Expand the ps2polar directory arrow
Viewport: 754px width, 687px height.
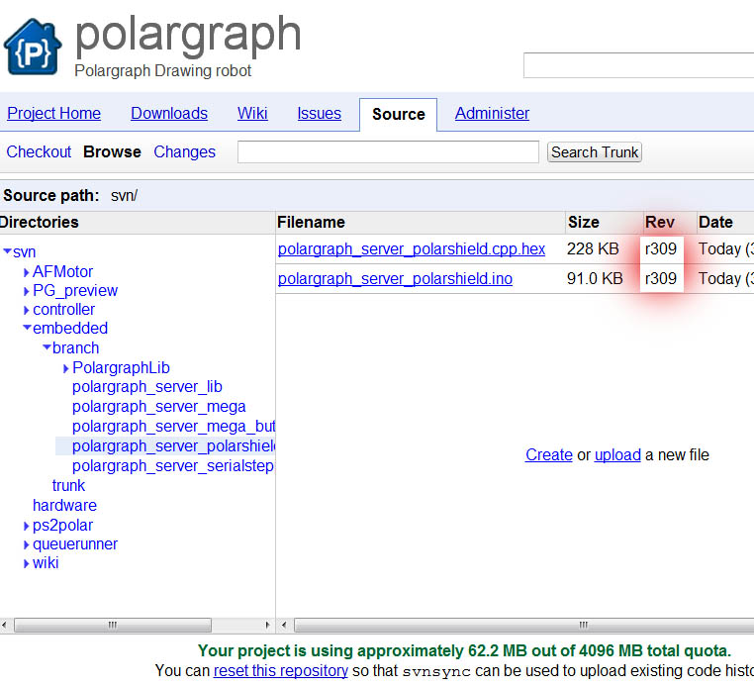click(x=27, y=526)
